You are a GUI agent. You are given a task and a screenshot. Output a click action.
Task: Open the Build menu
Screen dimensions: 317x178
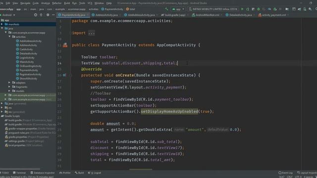[67, 3]
